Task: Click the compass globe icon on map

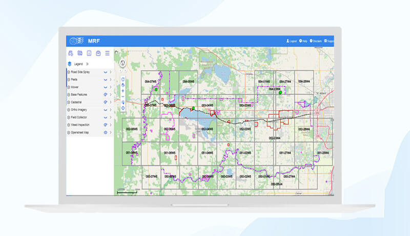Action: pos(122,63)
